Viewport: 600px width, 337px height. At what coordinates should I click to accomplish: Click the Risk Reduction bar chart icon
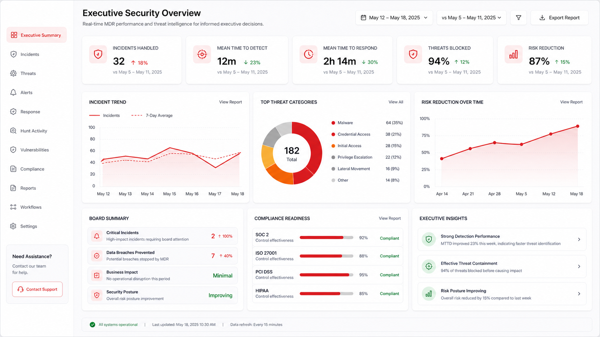point(514,54)
